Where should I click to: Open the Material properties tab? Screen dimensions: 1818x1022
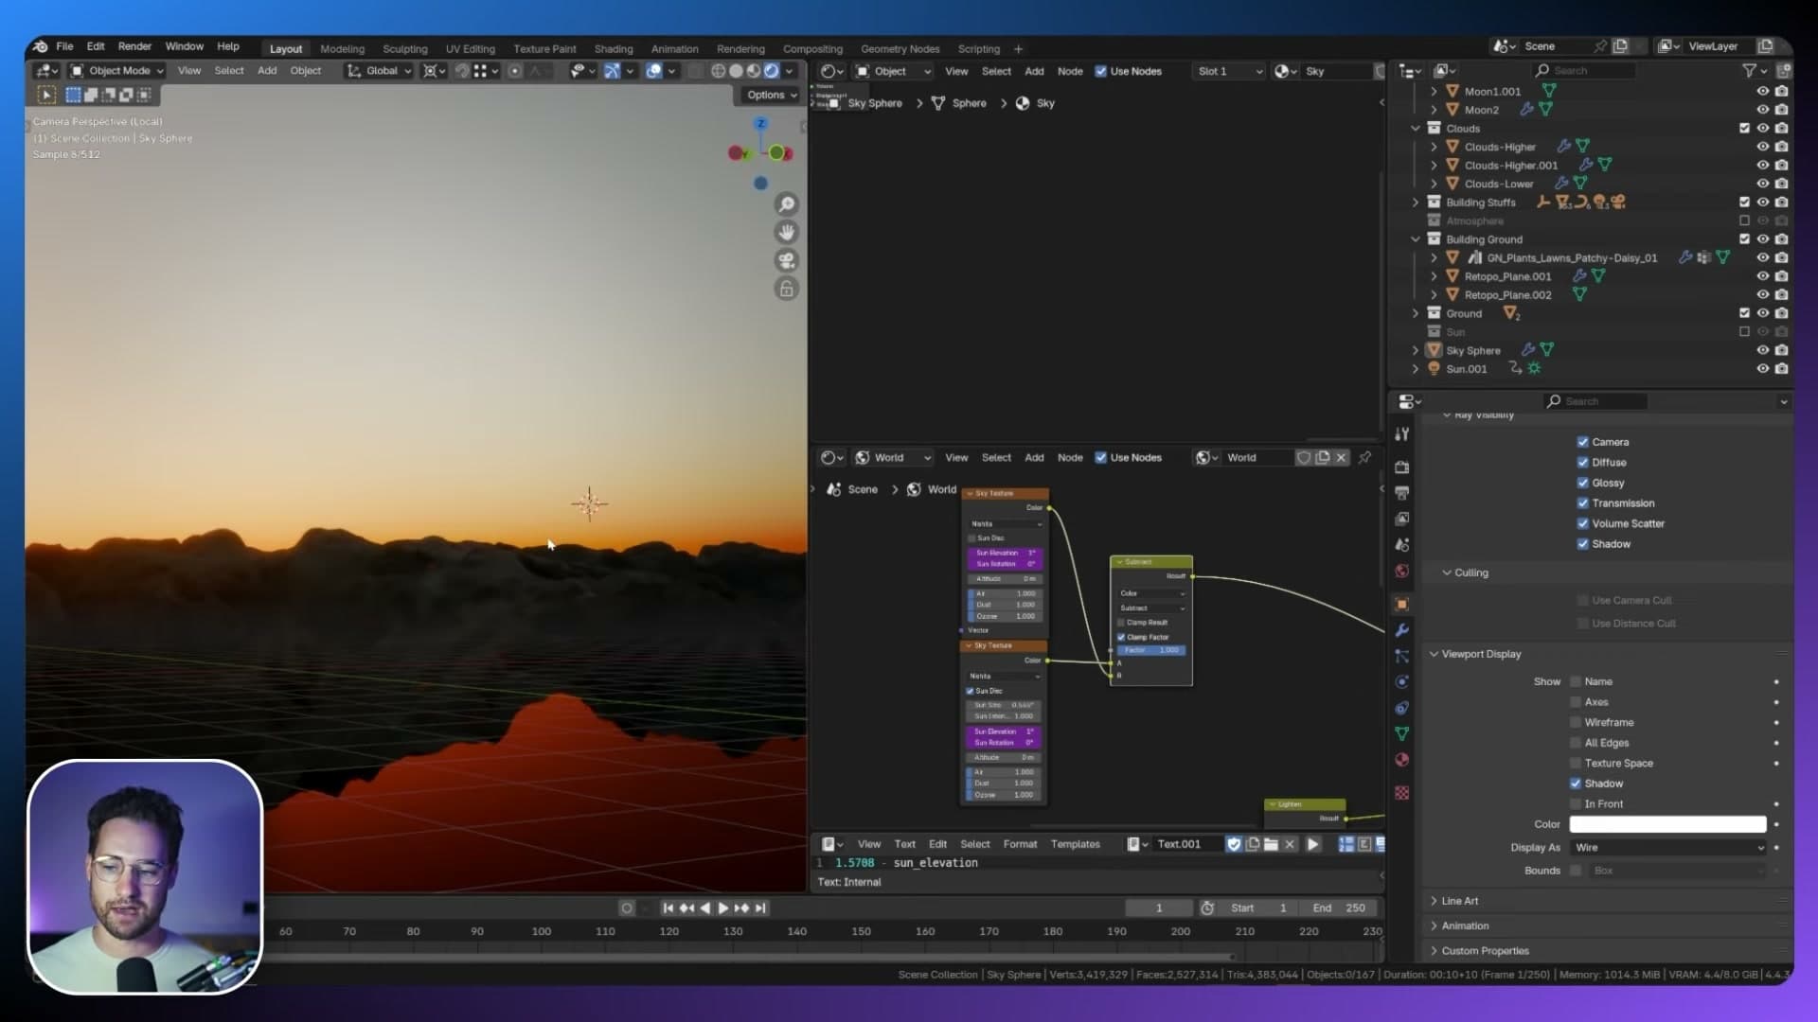tap(1402, 760)
